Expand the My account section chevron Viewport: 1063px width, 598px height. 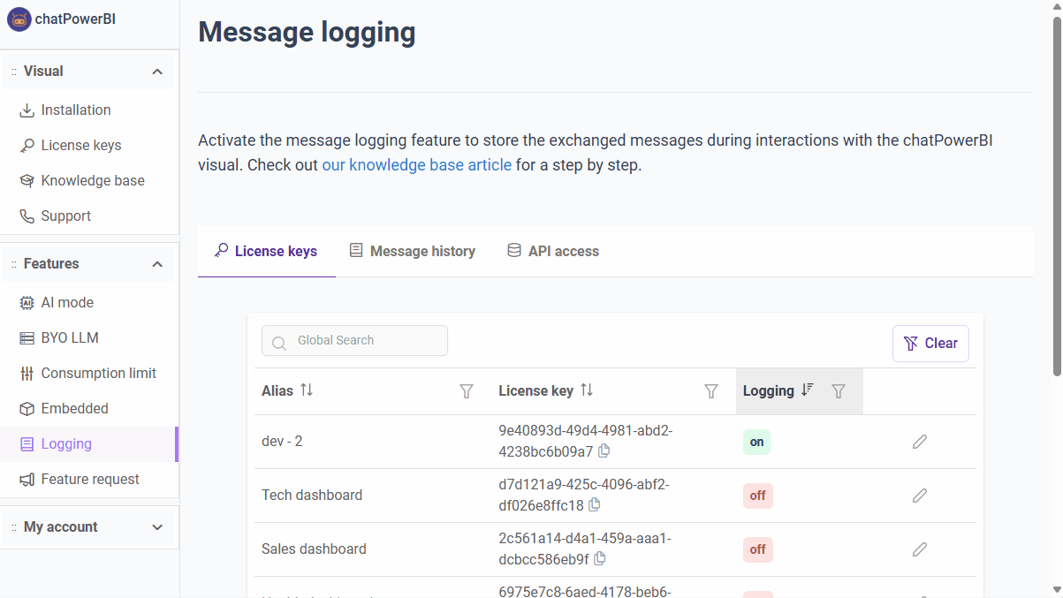click(x=157, y=527)
